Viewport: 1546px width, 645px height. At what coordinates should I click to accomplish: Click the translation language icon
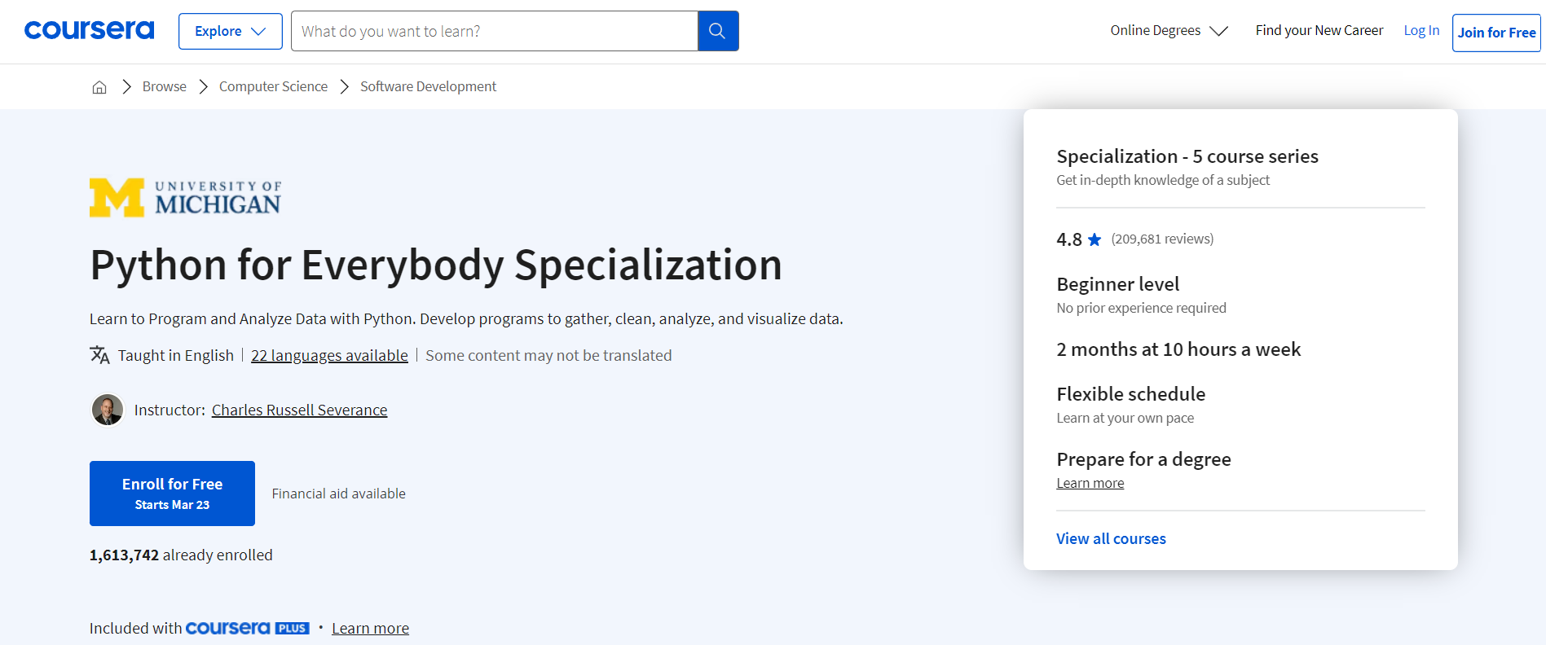(x=99, y=355)
